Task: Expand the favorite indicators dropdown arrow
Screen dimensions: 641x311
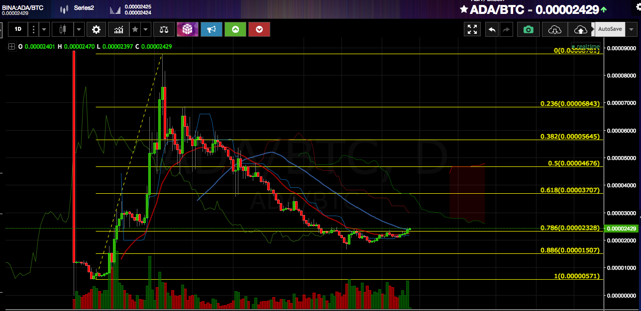Action: pos(145,29)
